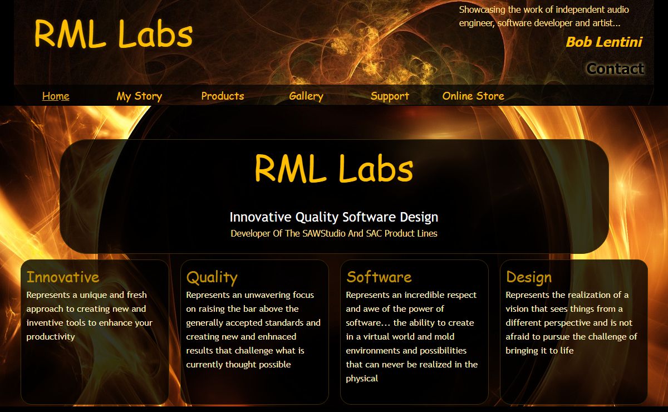Click the 'unique and fresh approach' paragraph

click(90, 316)
